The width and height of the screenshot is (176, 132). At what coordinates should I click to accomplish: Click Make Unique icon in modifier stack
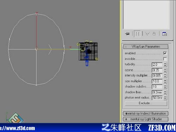(x=147, y=34)
